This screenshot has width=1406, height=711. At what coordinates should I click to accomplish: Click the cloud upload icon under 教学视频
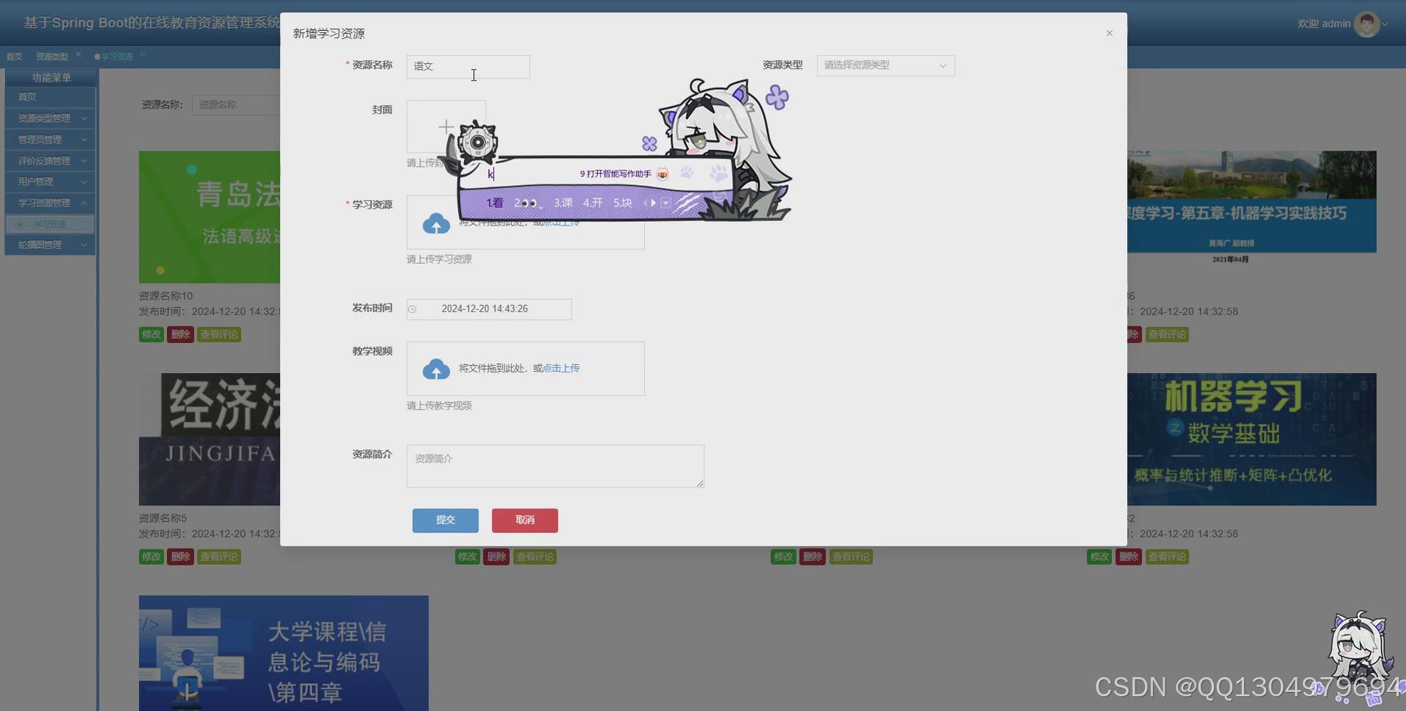click(436, 369)
